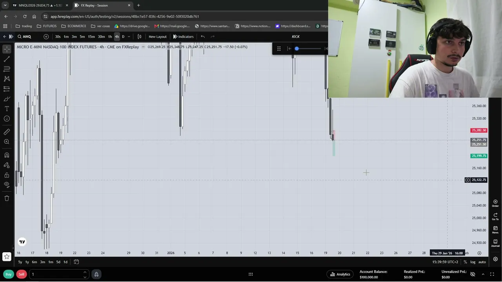Open the Indicators panel
Viewport: 502px width, 282px height.
(183, 36)
